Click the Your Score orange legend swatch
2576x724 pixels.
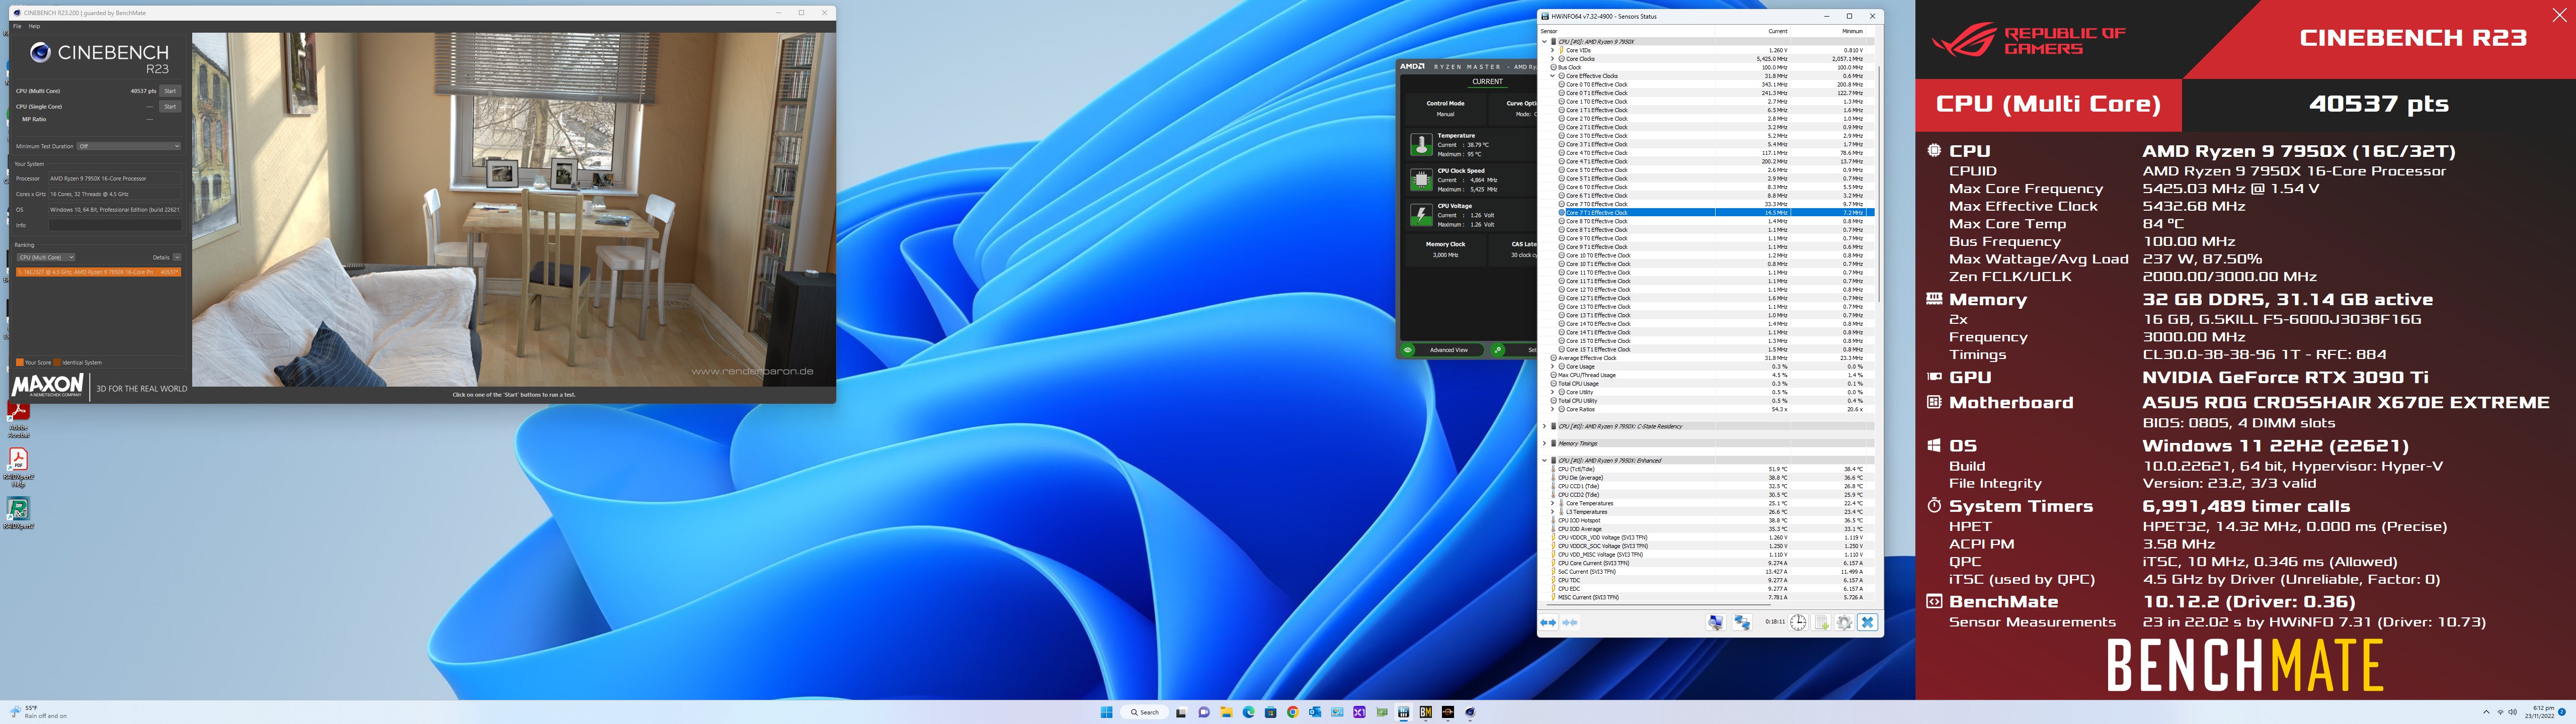19,362
